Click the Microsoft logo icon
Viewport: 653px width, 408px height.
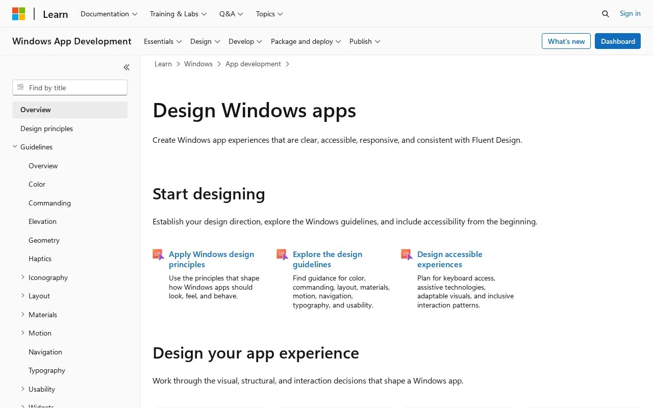pos(19,14)
